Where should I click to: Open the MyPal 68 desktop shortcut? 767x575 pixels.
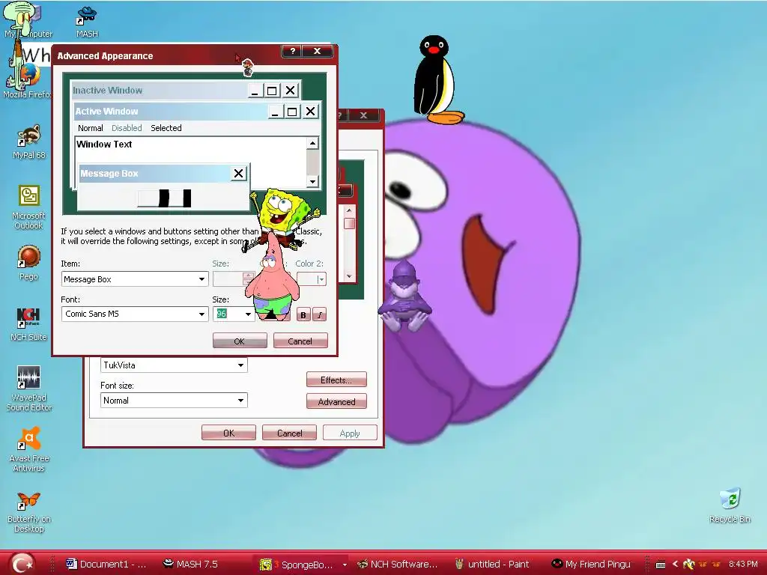point(29,142)
